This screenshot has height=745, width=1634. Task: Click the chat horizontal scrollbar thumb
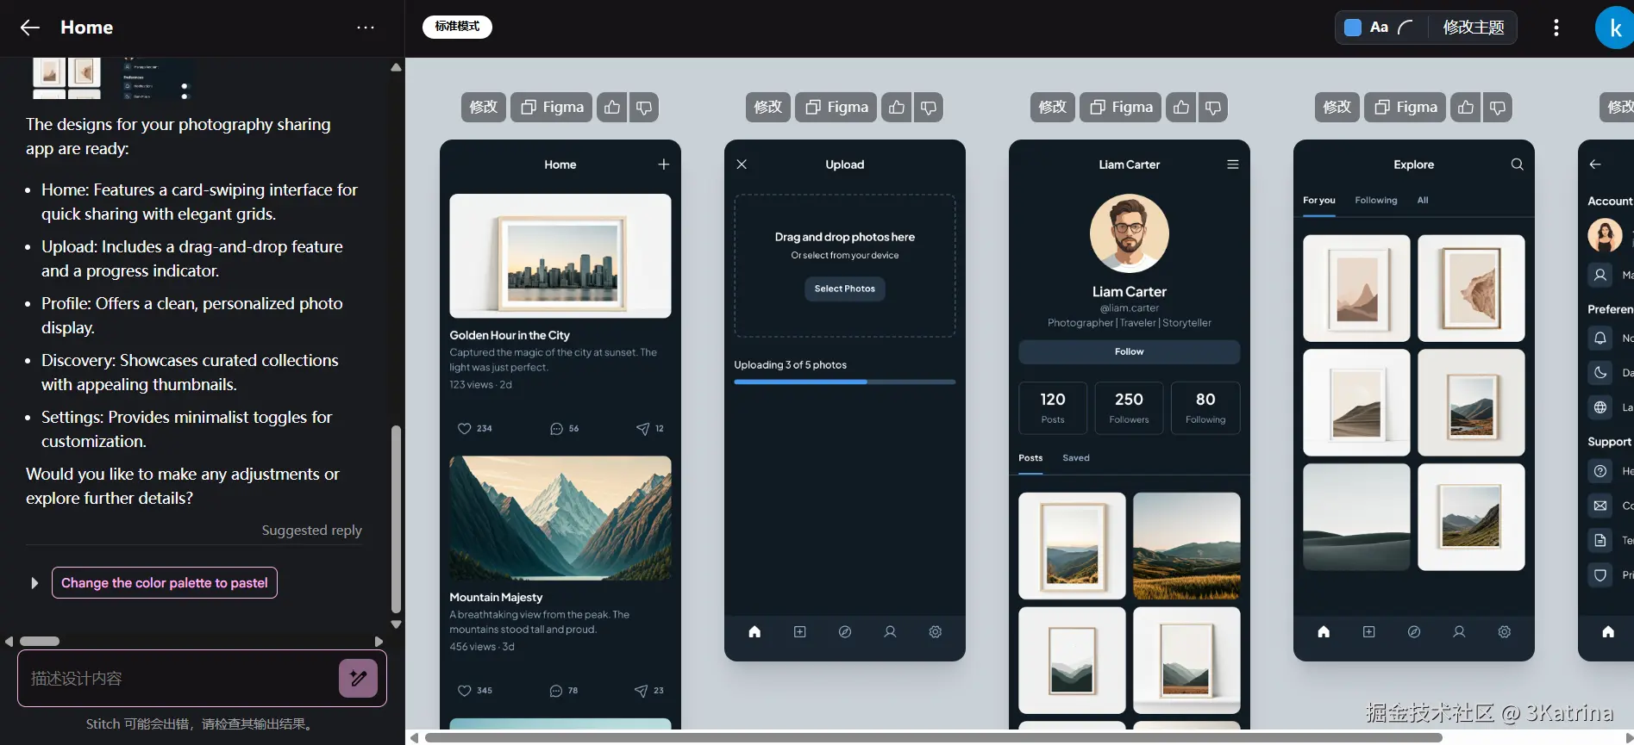click(40, 641)
